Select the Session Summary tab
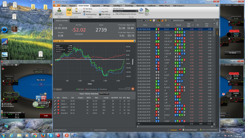Image resolution: width=245 pixels, height=138 pixels. coord(62,20)
